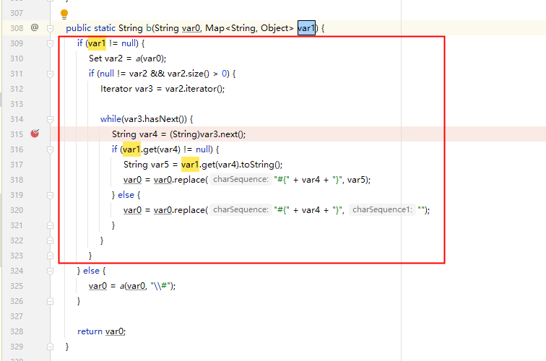Click var2.iterator() on line 312
Image resolution: width=546 pixels, height=361 pixels.
click(194, 89)
